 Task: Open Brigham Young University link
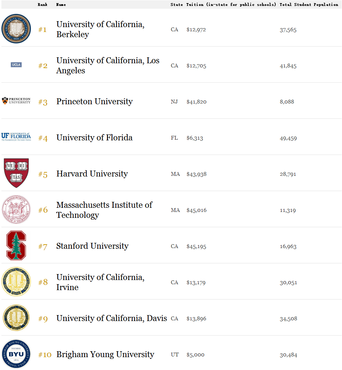(105, 354)
